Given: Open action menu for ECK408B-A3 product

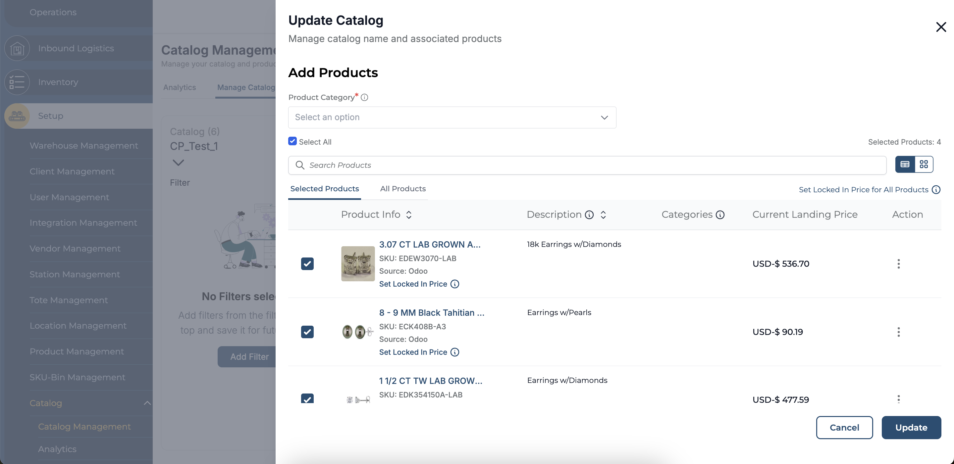Looking at the screenshot, I should point(898,332).
